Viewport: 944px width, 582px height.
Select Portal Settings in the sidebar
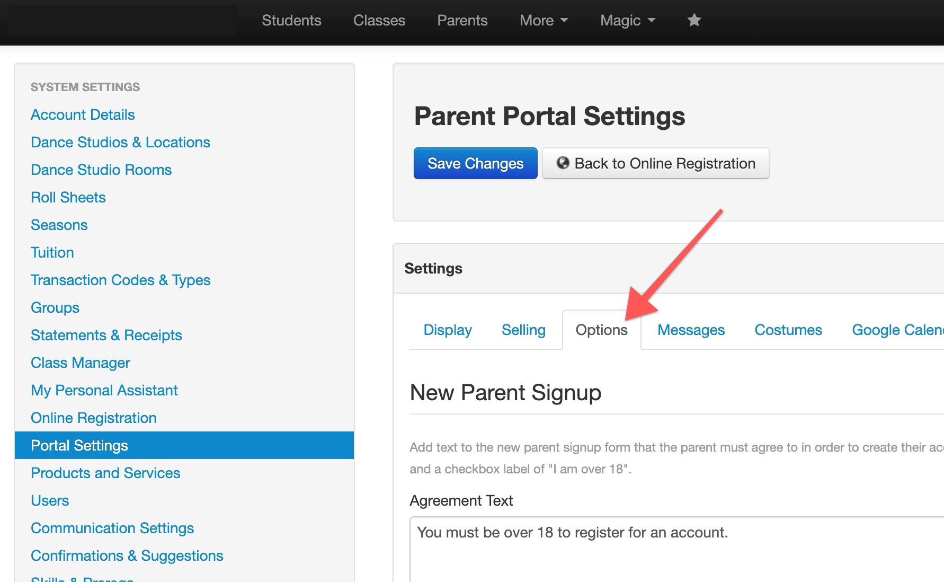click(x=184, y=445)
